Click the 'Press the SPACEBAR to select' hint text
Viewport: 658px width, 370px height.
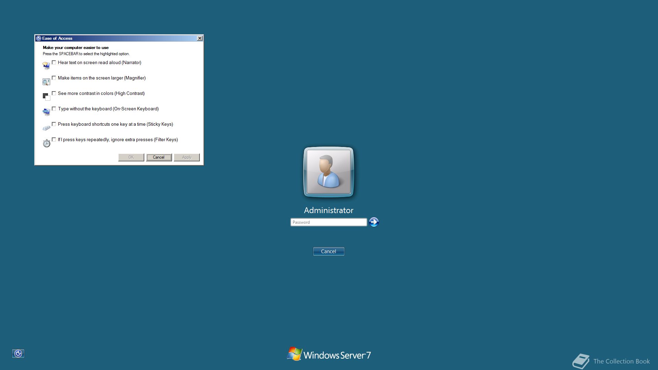pyautogui.click(x=86, y=54)
